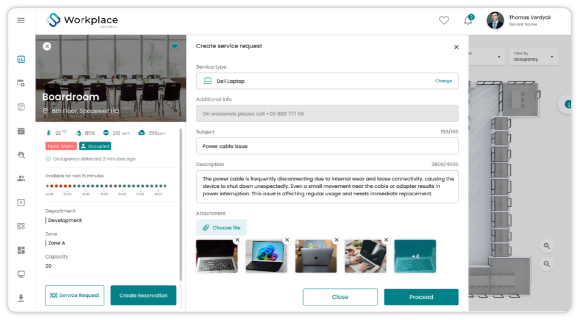The image size is (579, 320).
Task: Open the find person search sidebar icon
Action: click(x=21, y=155)
